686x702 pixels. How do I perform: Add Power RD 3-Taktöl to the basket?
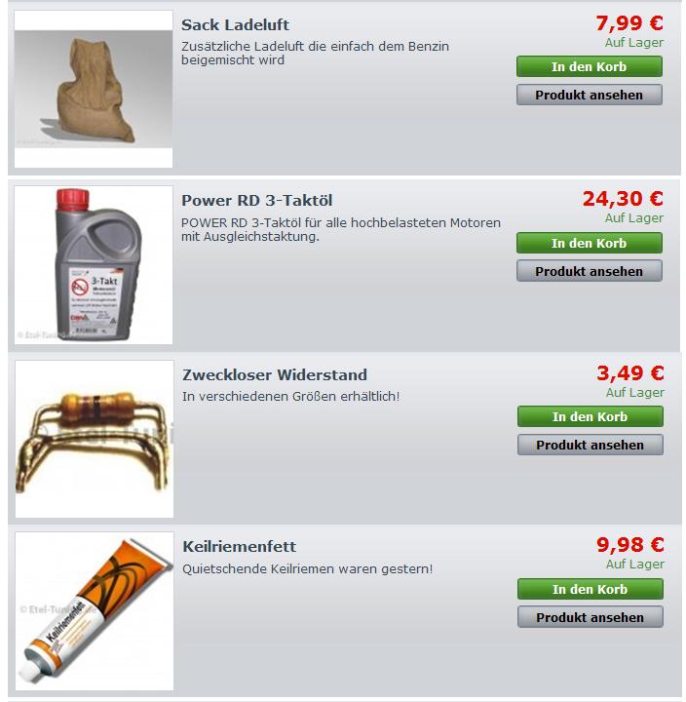pos(589,243)
